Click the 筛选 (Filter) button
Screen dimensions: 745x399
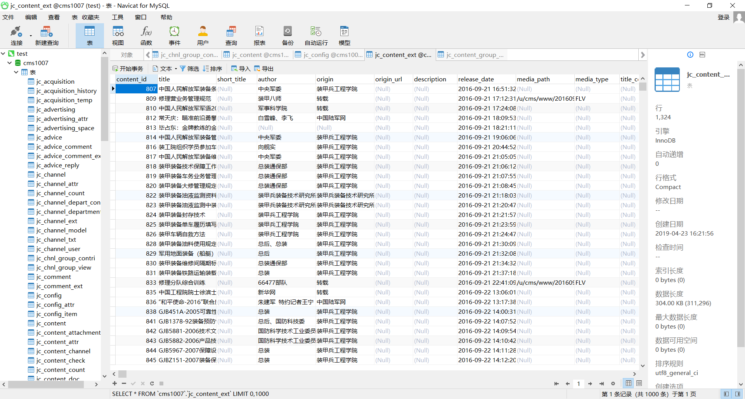point(189,69)
